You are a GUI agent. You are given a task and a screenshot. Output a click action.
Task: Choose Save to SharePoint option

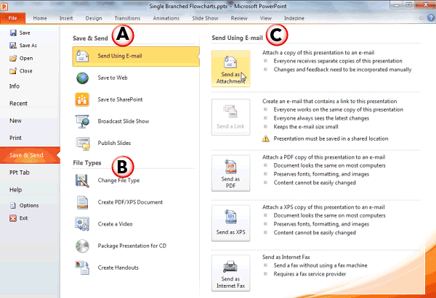coord(120,99)
